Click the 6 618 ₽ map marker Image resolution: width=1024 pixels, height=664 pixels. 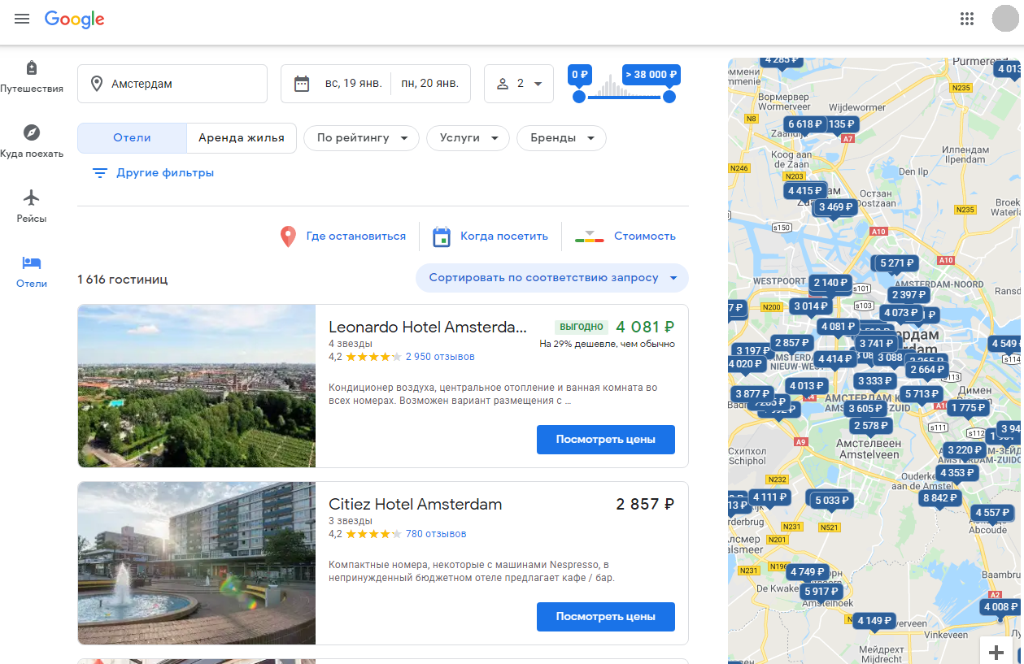pos(805,124)
